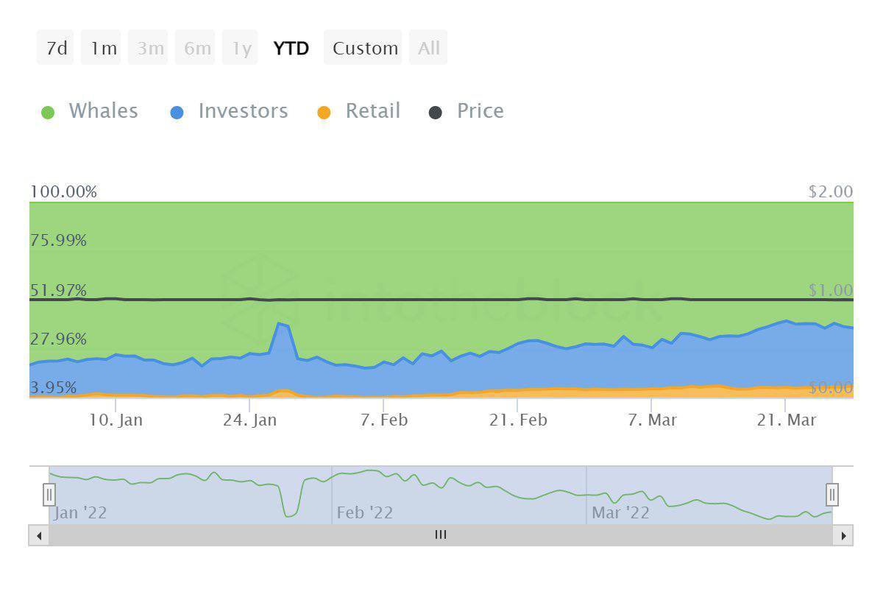Click the 10. Jan axis label
883x589 pixels.
tap(116, 420)
